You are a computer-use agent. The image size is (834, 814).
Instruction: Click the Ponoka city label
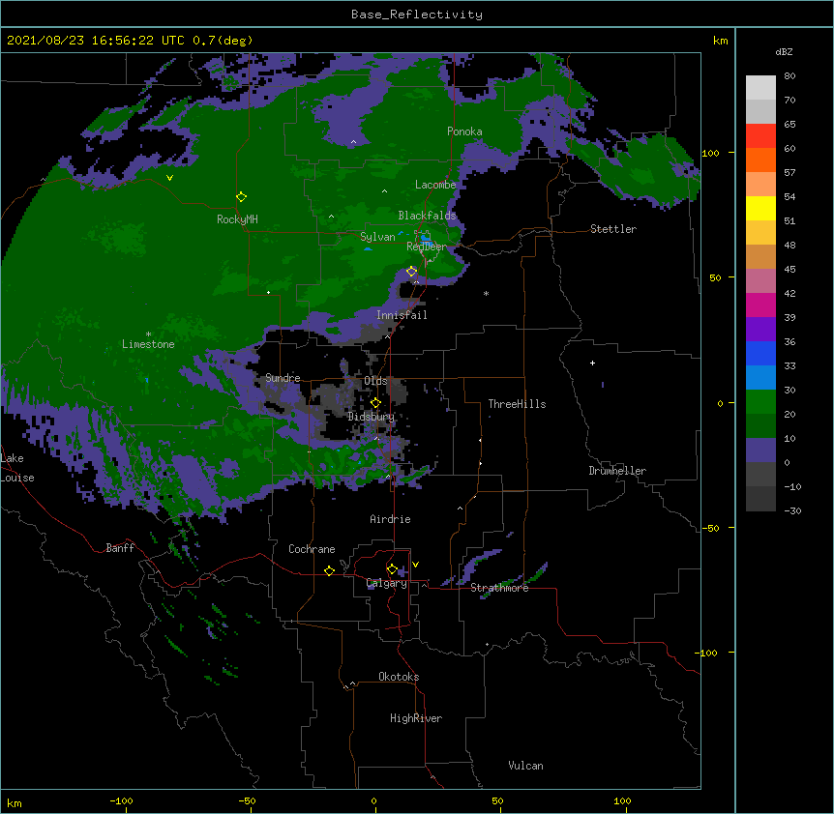point(464,131)
